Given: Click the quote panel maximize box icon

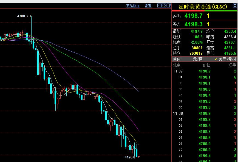Looking at the screenshot, I should [x=235, y=5].
